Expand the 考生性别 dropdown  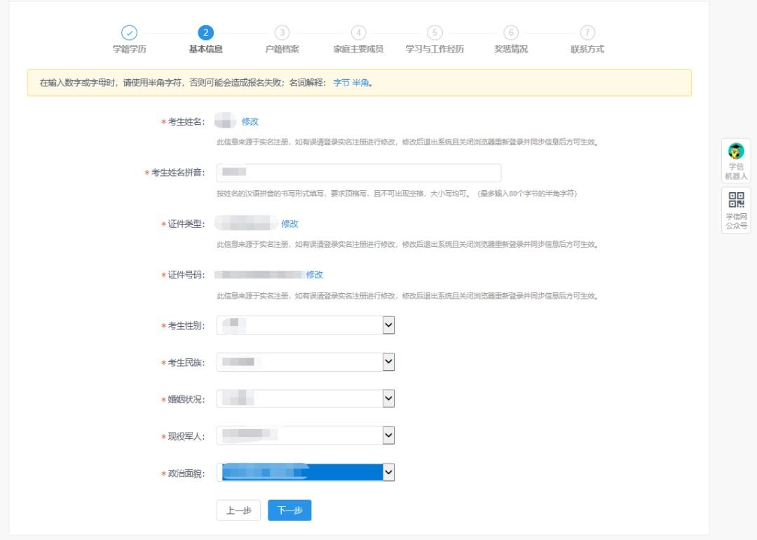pos(388,325)
